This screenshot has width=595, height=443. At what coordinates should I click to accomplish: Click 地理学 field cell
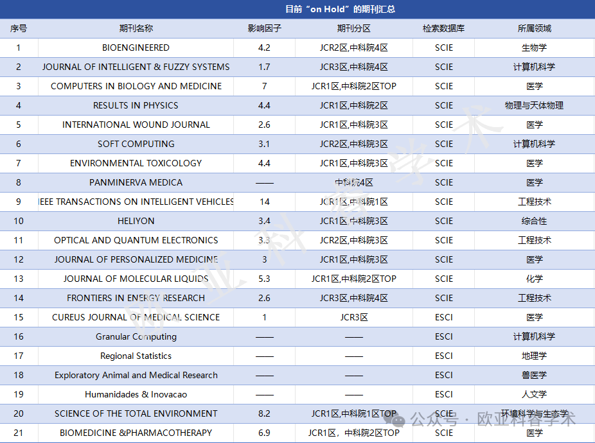pyautogui.click(x=535, y=356)
